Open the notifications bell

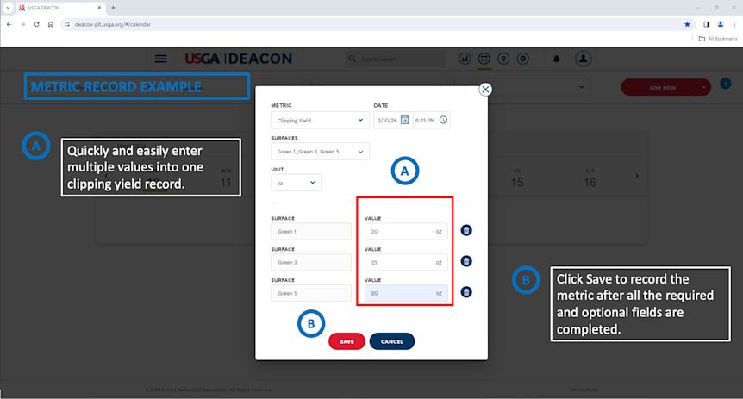pyautogui.click(x=556, y=59)
